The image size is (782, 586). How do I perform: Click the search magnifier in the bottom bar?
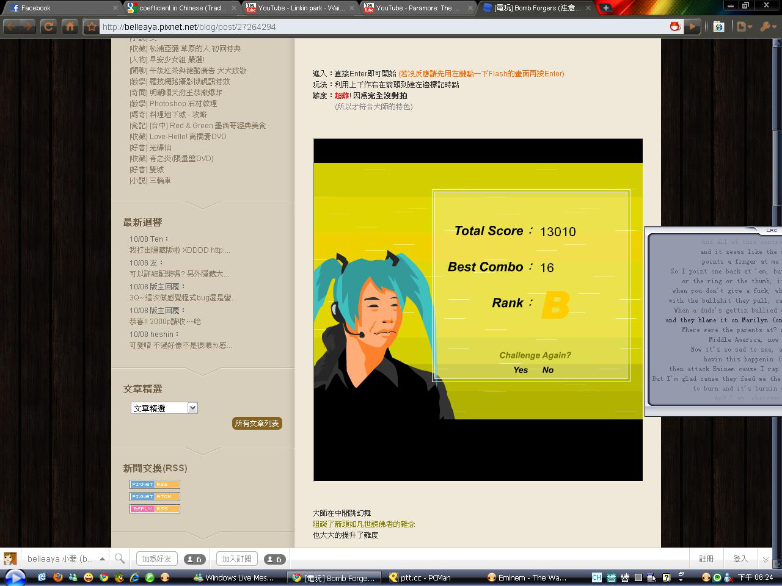(x=120, y=559)
